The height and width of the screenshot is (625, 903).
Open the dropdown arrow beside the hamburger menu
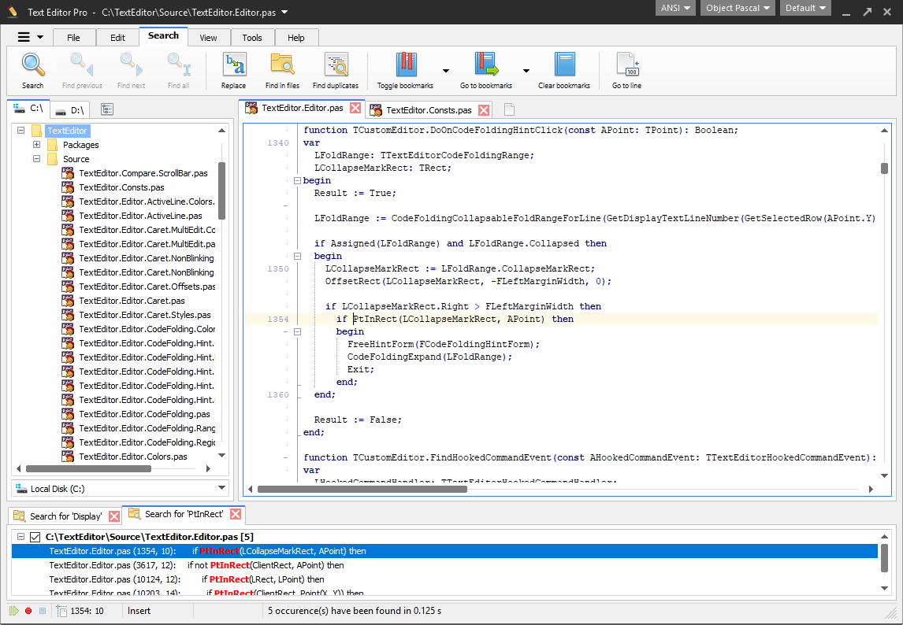coord(40,38)
